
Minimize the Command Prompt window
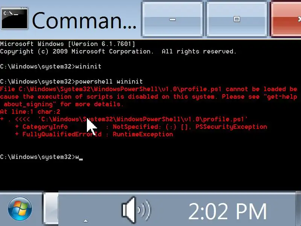172,19
